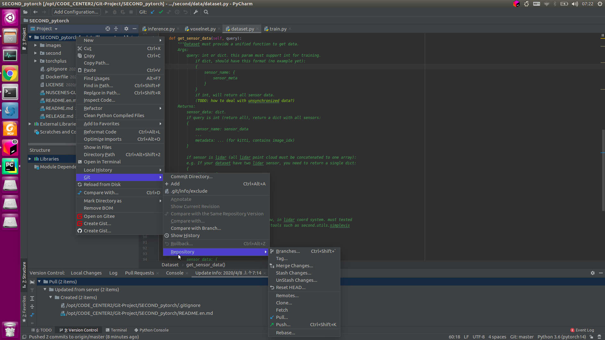This screenshot has width=605, height=340.
Task: Expand Libraries in Structure panel
Action: coord(30,159)
